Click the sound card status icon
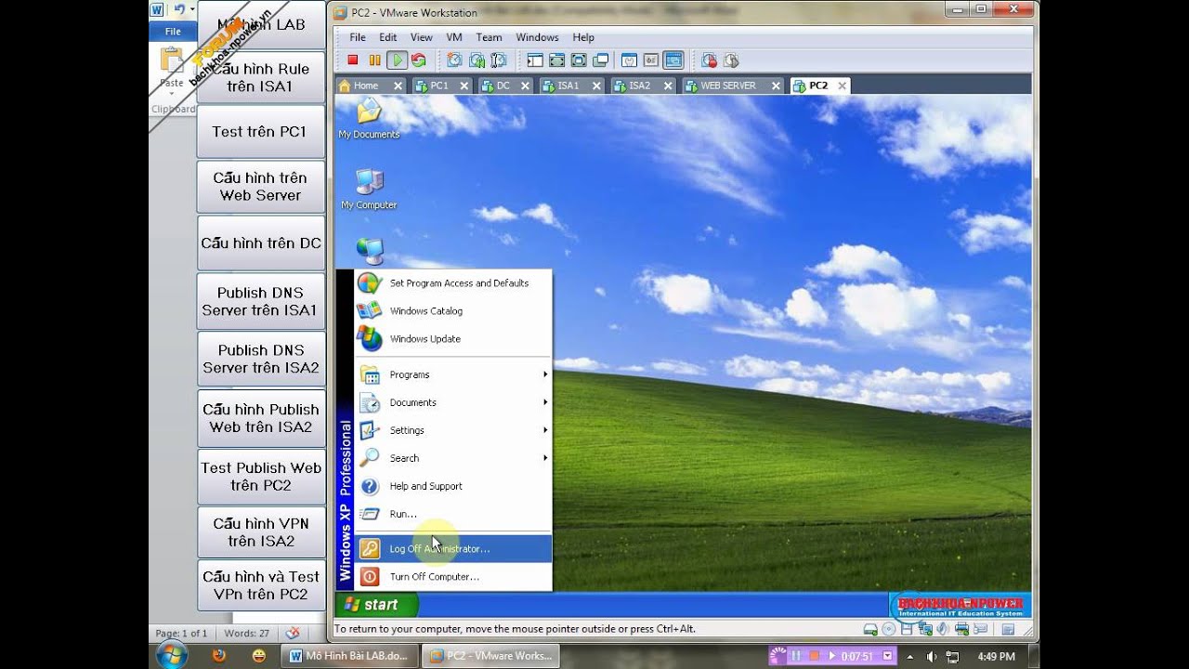 pos(943,629)
